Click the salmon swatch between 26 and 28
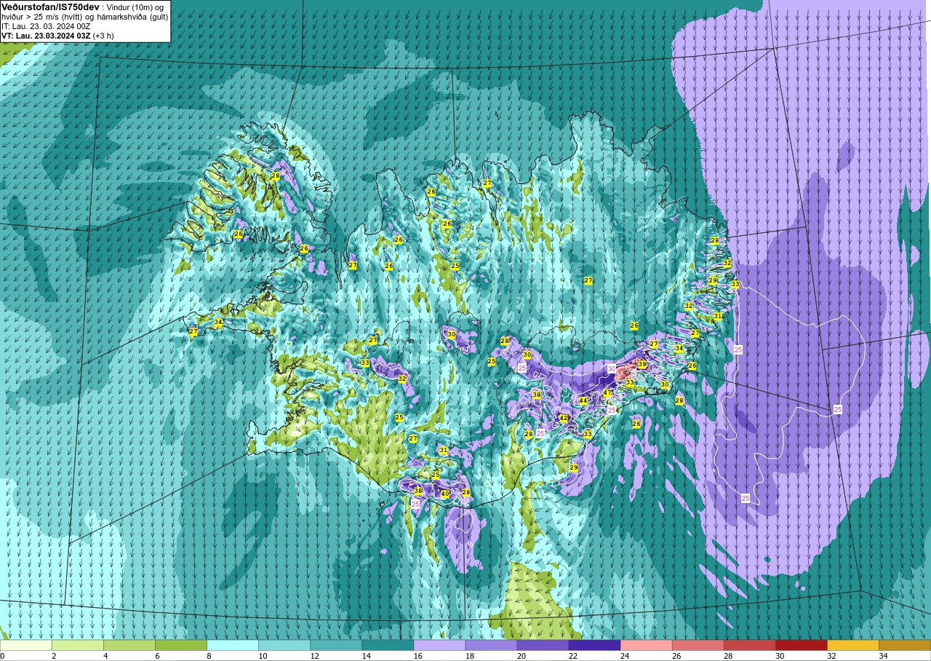Image resolution: width=931 pixels, height=661 pixels. (698, 645)
